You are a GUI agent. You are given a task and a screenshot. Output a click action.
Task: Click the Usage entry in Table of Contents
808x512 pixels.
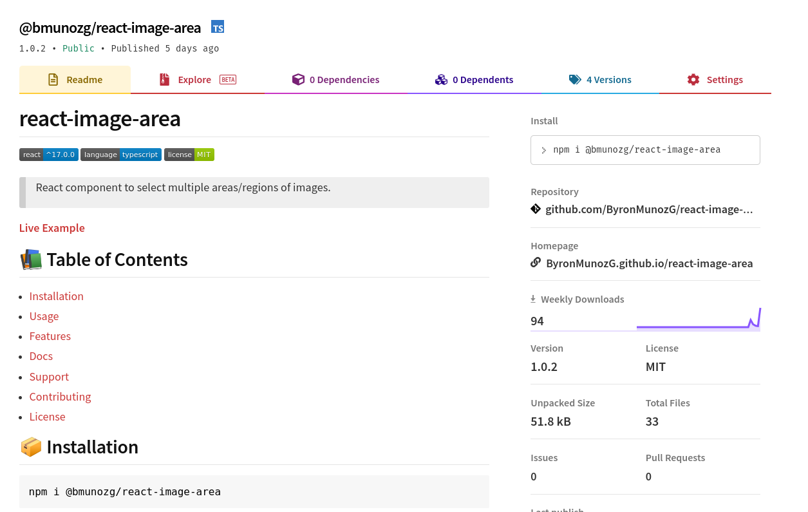pyautogui.click(x=44, y=316)
